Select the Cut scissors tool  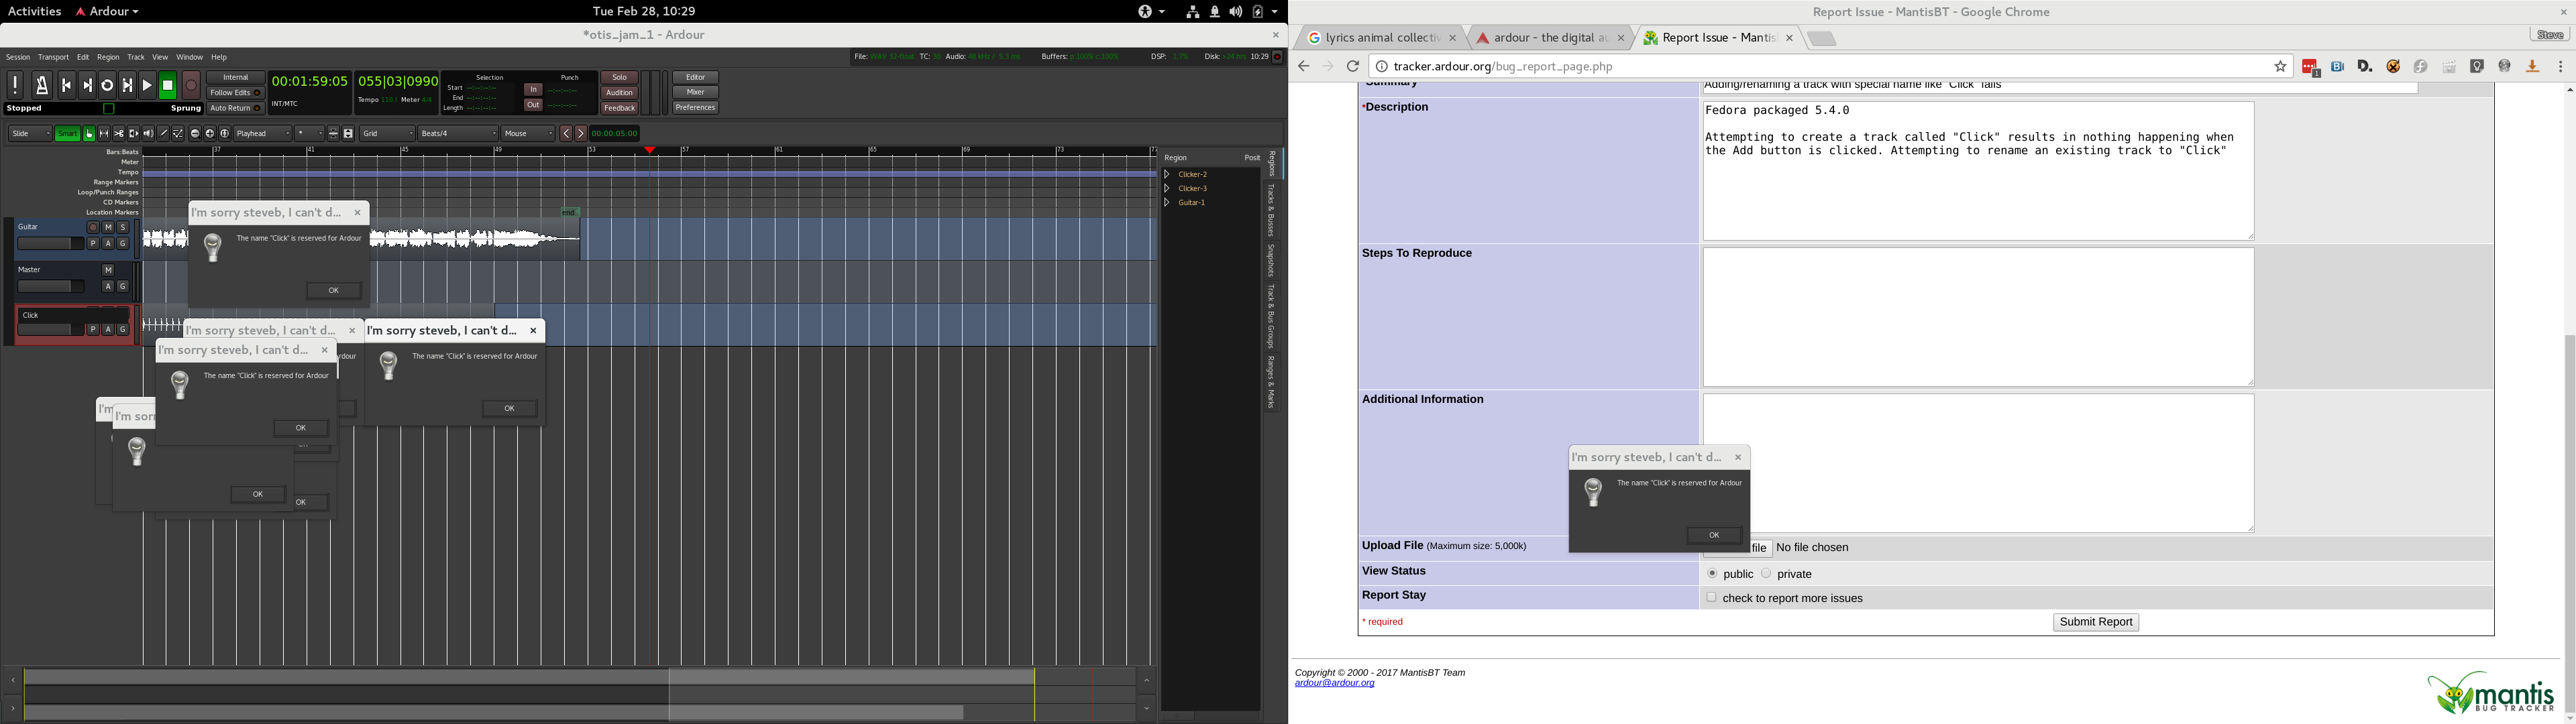click(x=118, y=134)
